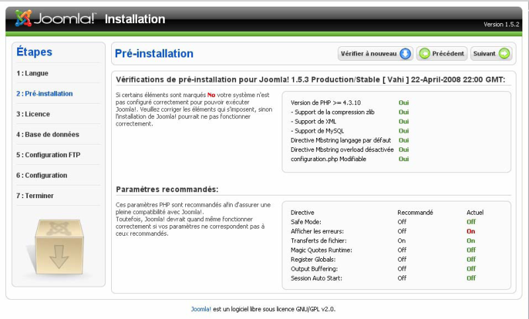Proceed with the Suivant button
This screenshot has width=529, height=319.
[x=491, y=53]
